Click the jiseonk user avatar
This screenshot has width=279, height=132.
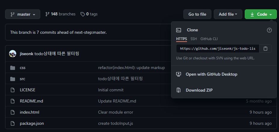coord(13,54)
